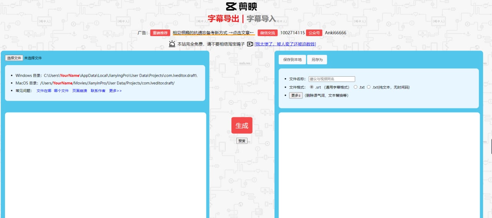This screenshot has height=218, width=492.
Task: Click the (通用字幕格式) label text
Action: click(337, 87)
